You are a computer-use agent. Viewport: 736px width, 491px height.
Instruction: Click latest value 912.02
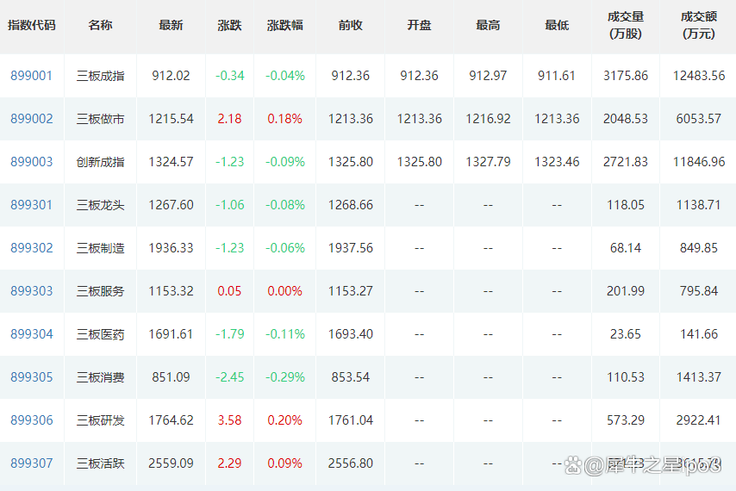point(171,76)
